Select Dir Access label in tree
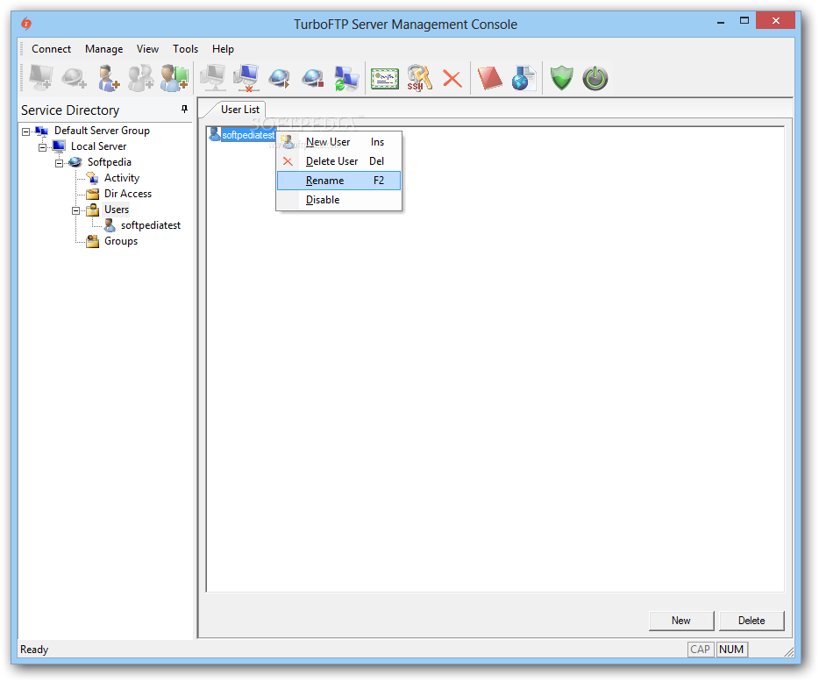 pos(128,194)
